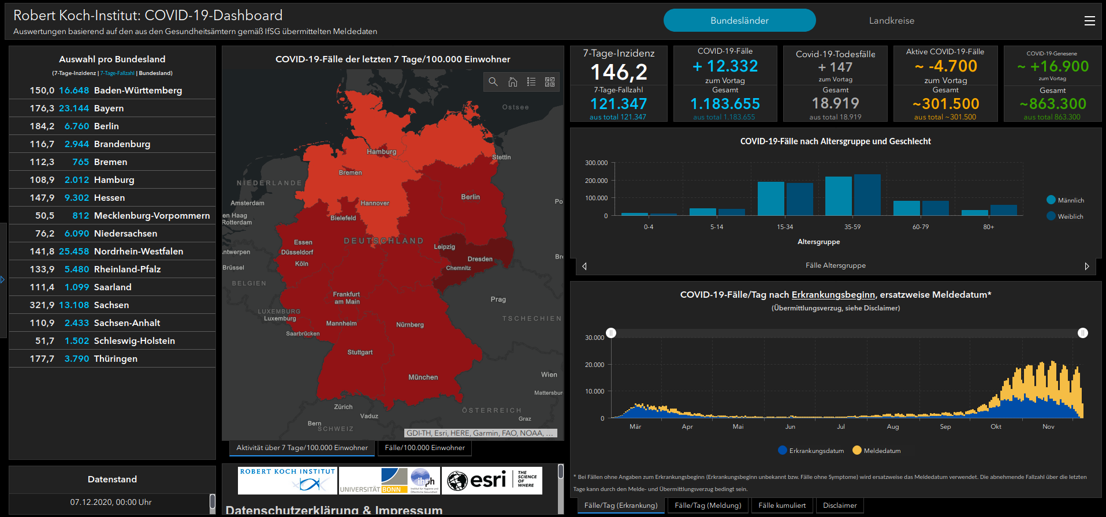
Task: Toggle Männlich series in age chart legend
Action: 1064,200
